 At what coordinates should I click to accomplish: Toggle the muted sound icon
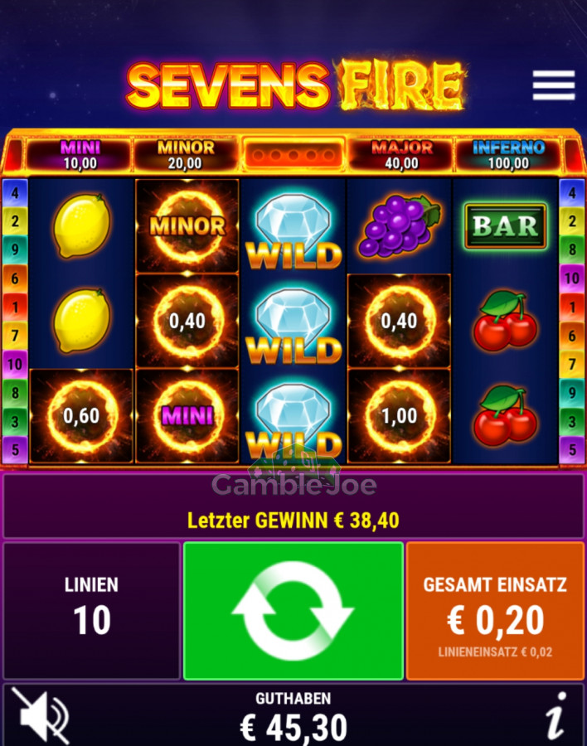tap(41, 715)
